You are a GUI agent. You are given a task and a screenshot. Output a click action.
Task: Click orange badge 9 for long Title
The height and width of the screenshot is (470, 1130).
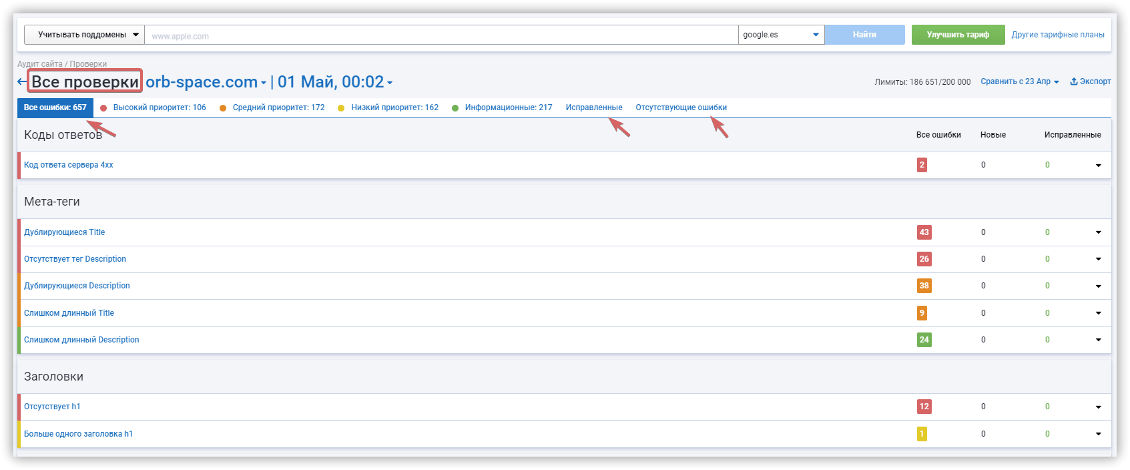[x=922, y=313]
